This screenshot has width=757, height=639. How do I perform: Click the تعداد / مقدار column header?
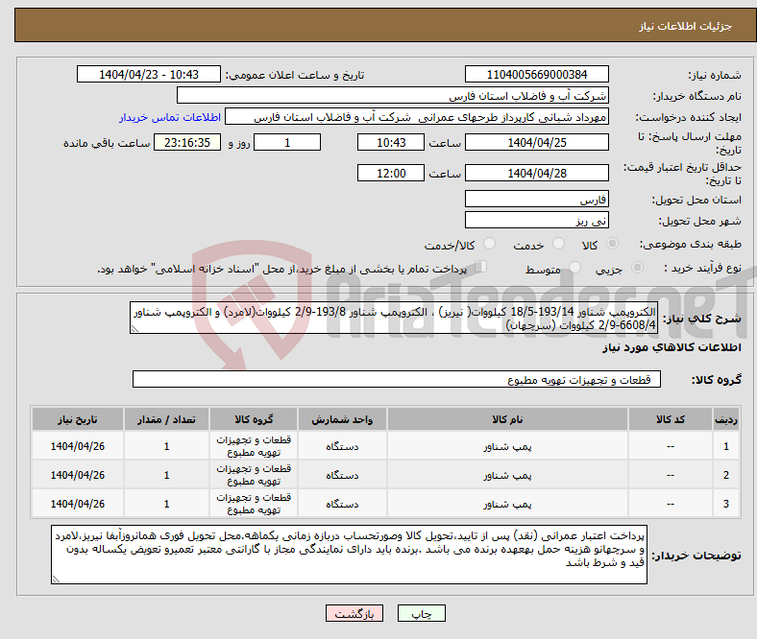(166, 419)
